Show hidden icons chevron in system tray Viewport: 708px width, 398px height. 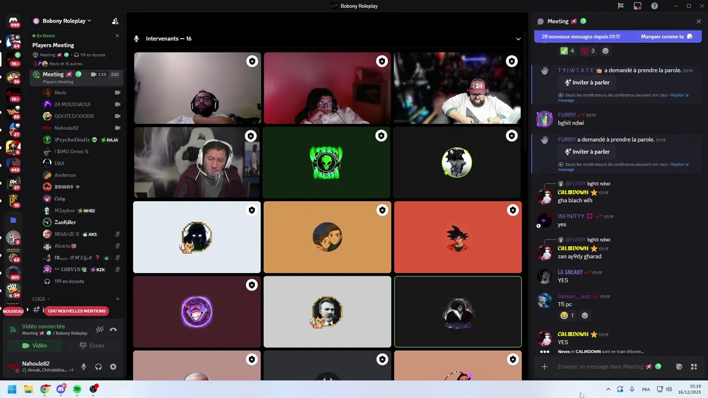(x=608, y=389)
